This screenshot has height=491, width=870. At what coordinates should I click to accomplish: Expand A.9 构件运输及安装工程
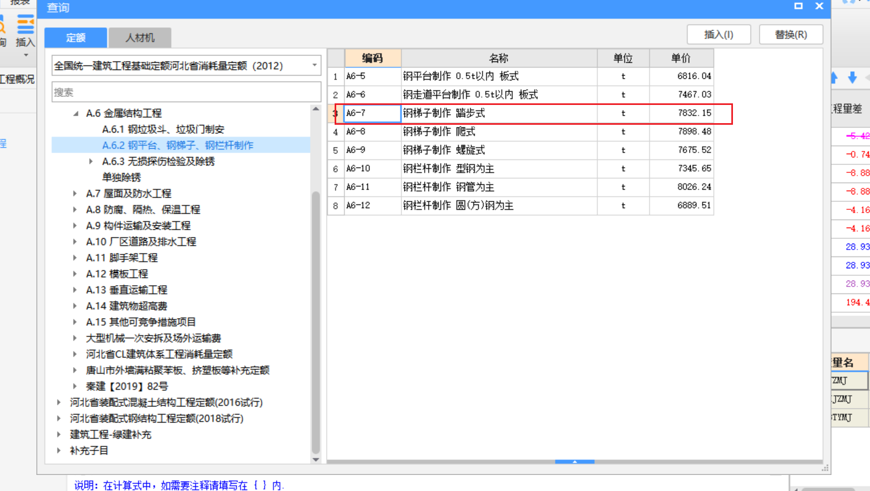point(74,225)
